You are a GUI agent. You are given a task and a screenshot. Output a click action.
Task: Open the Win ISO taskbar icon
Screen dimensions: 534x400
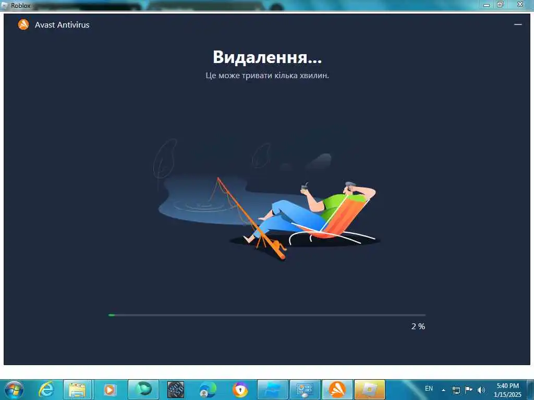pyautogui.click(x=175, y=390)
